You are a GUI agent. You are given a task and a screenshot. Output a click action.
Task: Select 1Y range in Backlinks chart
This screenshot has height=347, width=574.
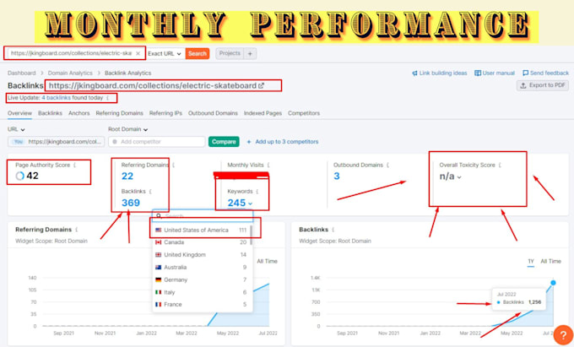(x=531, y=262)
